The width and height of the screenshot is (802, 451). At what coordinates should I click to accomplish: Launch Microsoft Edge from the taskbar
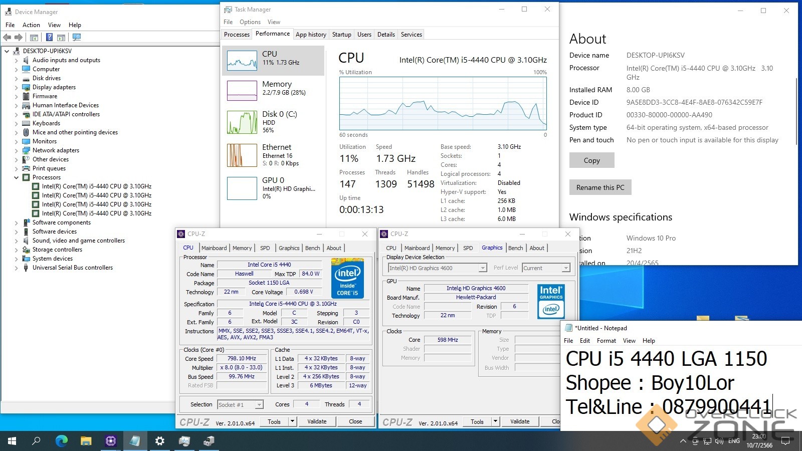coord(61,441)
